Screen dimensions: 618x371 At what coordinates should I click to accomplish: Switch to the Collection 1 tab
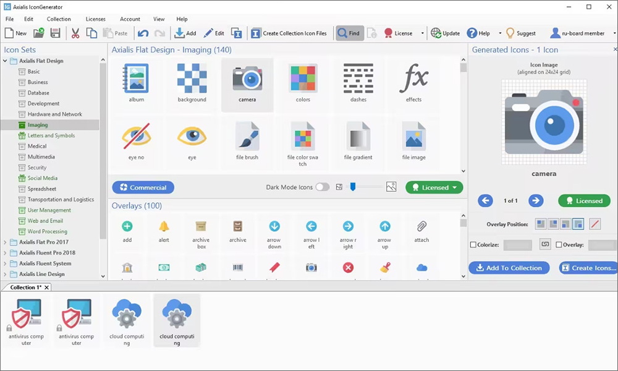(25, 287)
